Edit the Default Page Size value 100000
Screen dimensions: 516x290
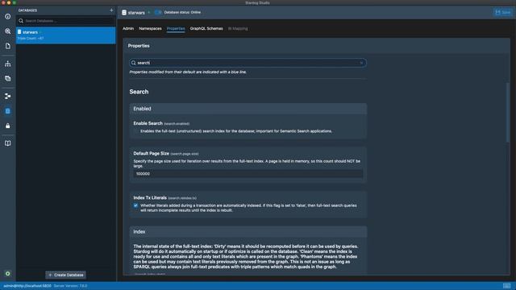point(248,174)
